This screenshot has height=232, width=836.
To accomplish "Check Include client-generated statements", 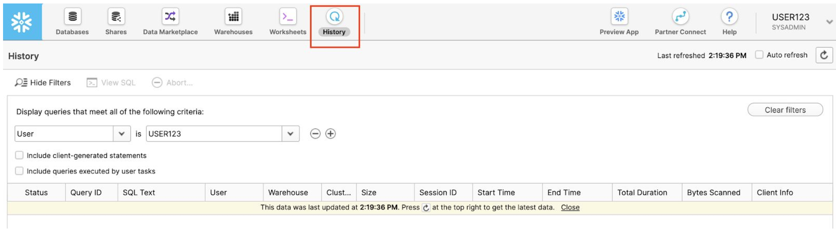I will click(x=19, y=155).
